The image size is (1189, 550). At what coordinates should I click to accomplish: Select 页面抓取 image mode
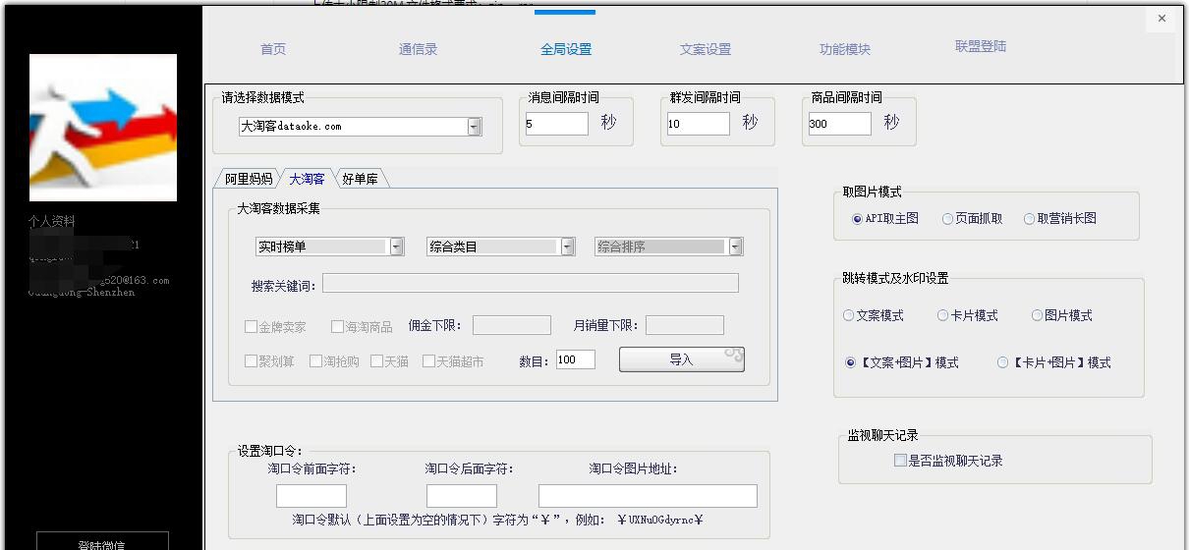[x=947, y=219]
